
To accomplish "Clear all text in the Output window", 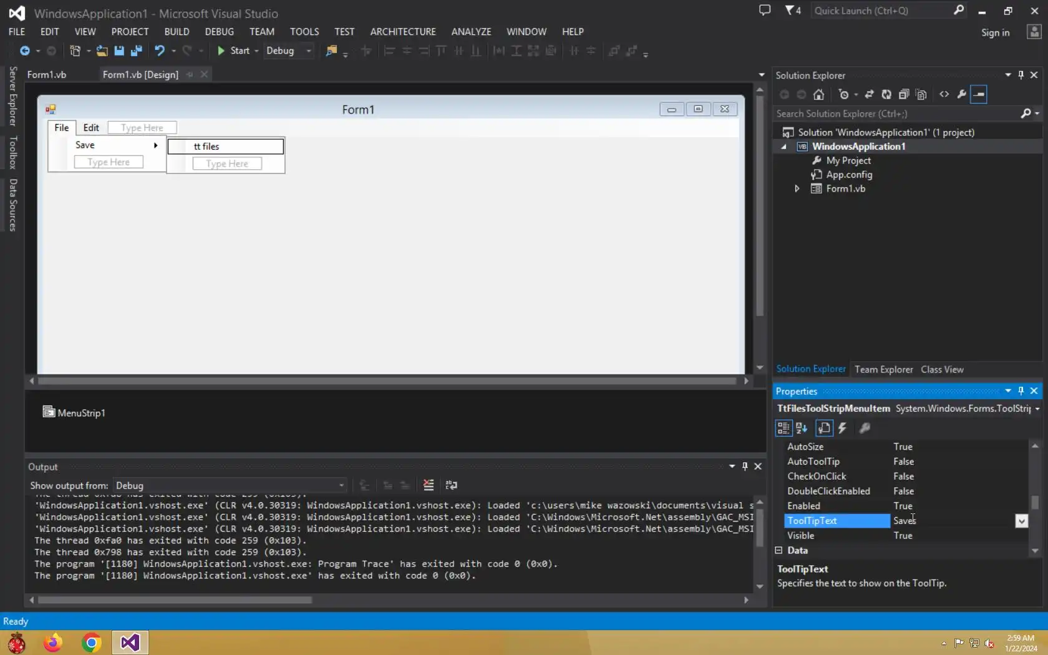I will pos(429,485).
